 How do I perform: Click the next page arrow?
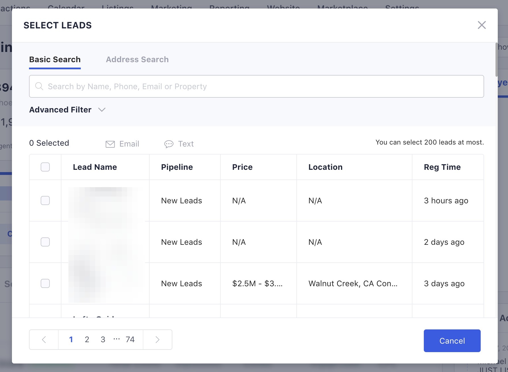(157, 339)
